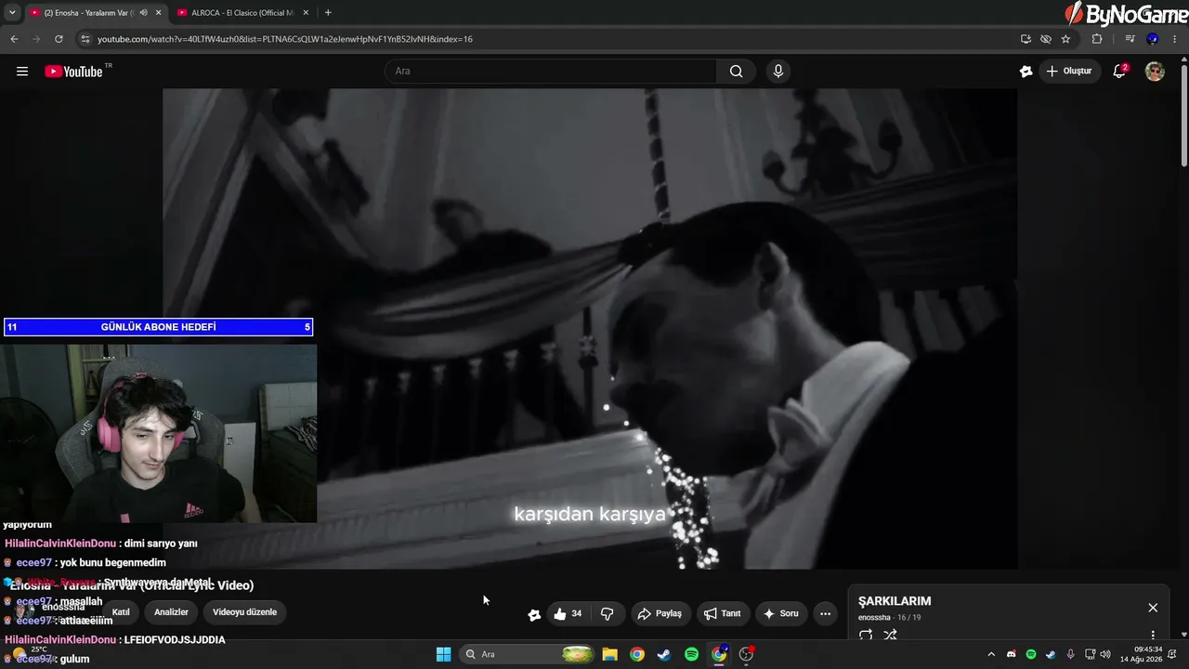Like the video with thumbs up
The image size is (1189, 669).
[568, 613]
